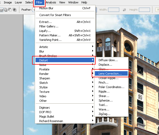Expand the Magic Bullet submenu

pyautogui.click(x=65, y=117)
